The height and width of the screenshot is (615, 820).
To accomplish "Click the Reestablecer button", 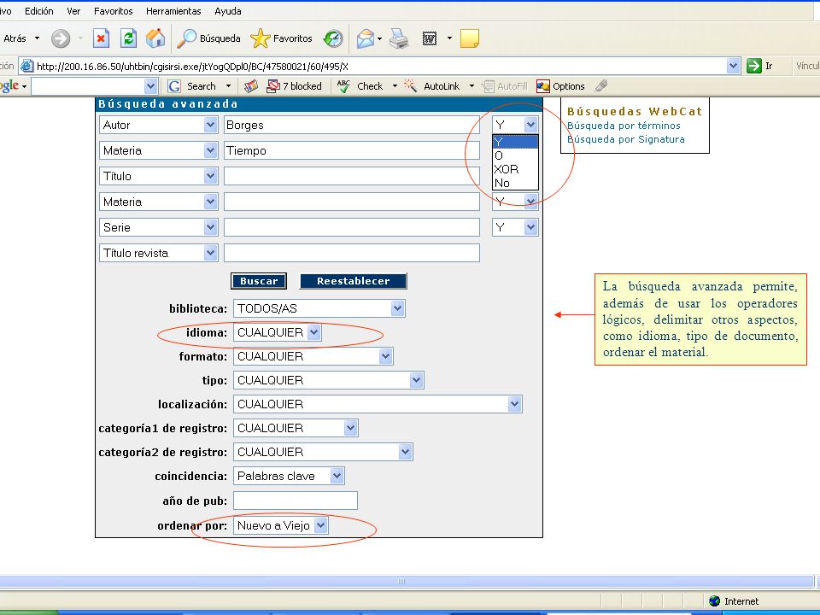I will coord(353,281).
